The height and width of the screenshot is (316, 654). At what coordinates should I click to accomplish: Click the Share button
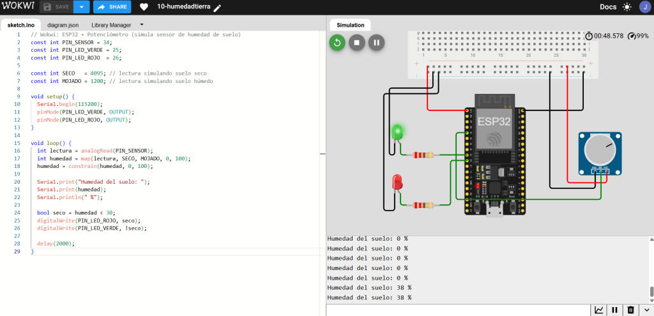112,7
